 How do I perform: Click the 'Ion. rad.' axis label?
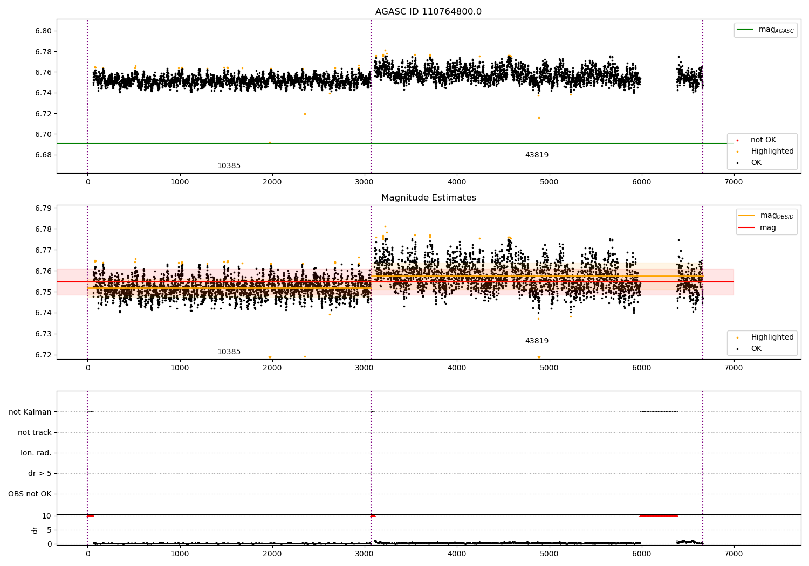pyautogui.click(x=36, y=453)
